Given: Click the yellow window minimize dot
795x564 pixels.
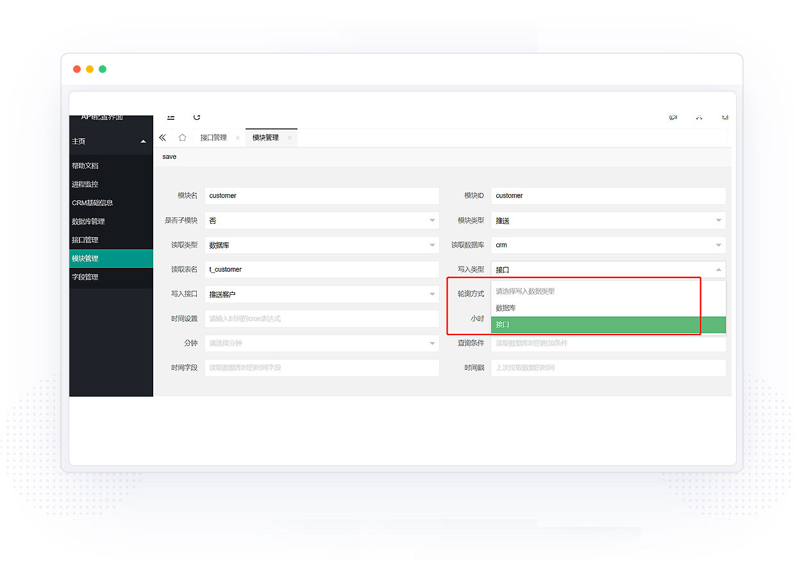Looking at the screenshot, I should coord(90,69).
